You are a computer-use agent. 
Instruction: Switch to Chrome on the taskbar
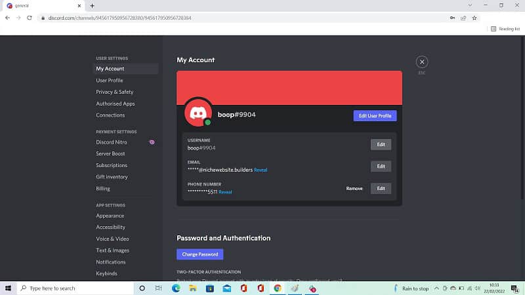coord(277,288)
